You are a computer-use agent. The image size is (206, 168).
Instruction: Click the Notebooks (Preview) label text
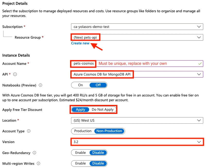19,85
